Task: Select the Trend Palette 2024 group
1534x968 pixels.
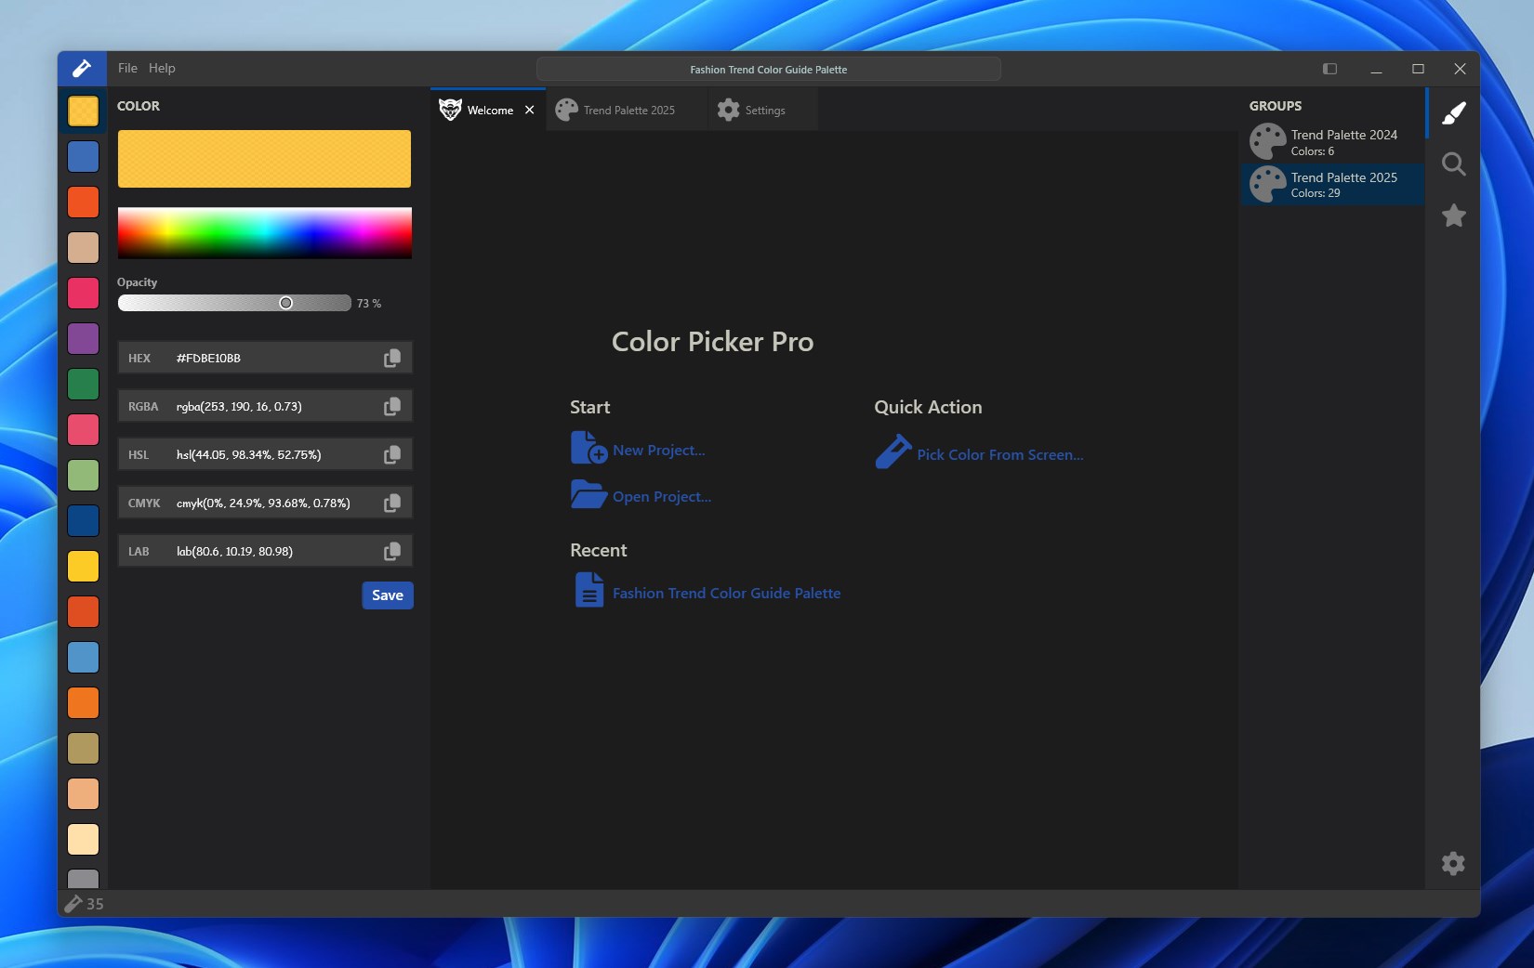Action: click(1332, 142)
